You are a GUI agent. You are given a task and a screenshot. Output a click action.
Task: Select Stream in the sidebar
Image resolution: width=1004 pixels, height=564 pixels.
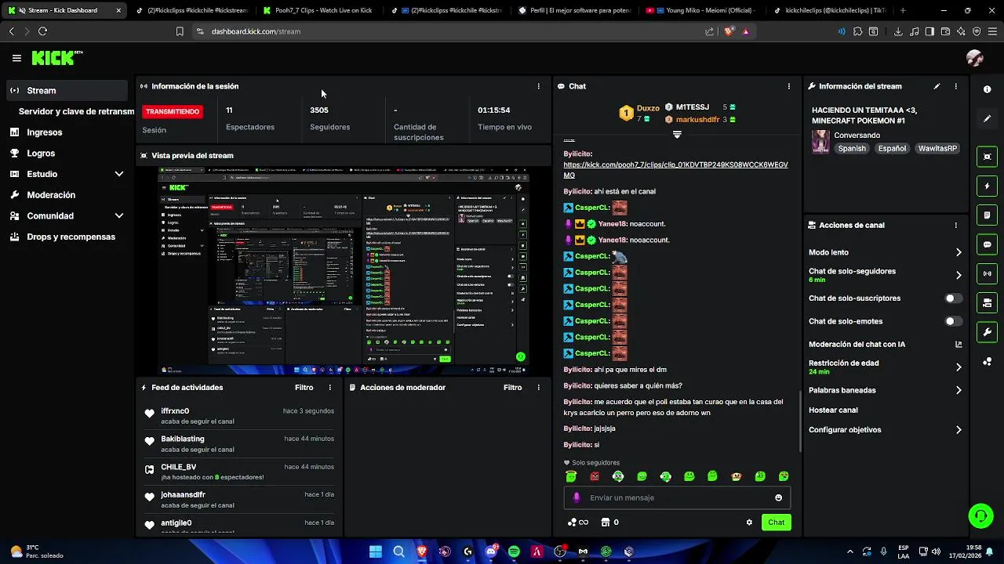coord(67,90)
